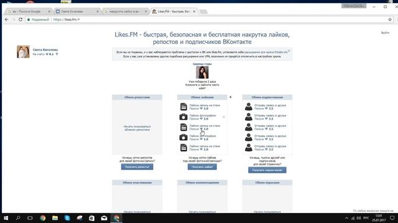
Task: Open the clock and date in taskbar
Action: point(379,218)
